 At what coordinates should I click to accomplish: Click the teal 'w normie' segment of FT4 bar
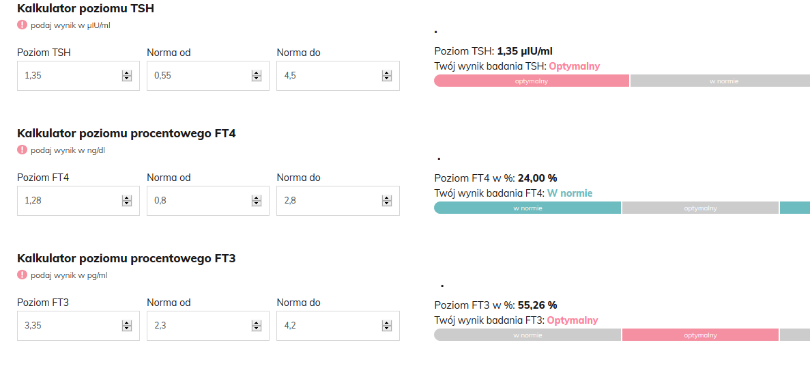tap(527, 208)
